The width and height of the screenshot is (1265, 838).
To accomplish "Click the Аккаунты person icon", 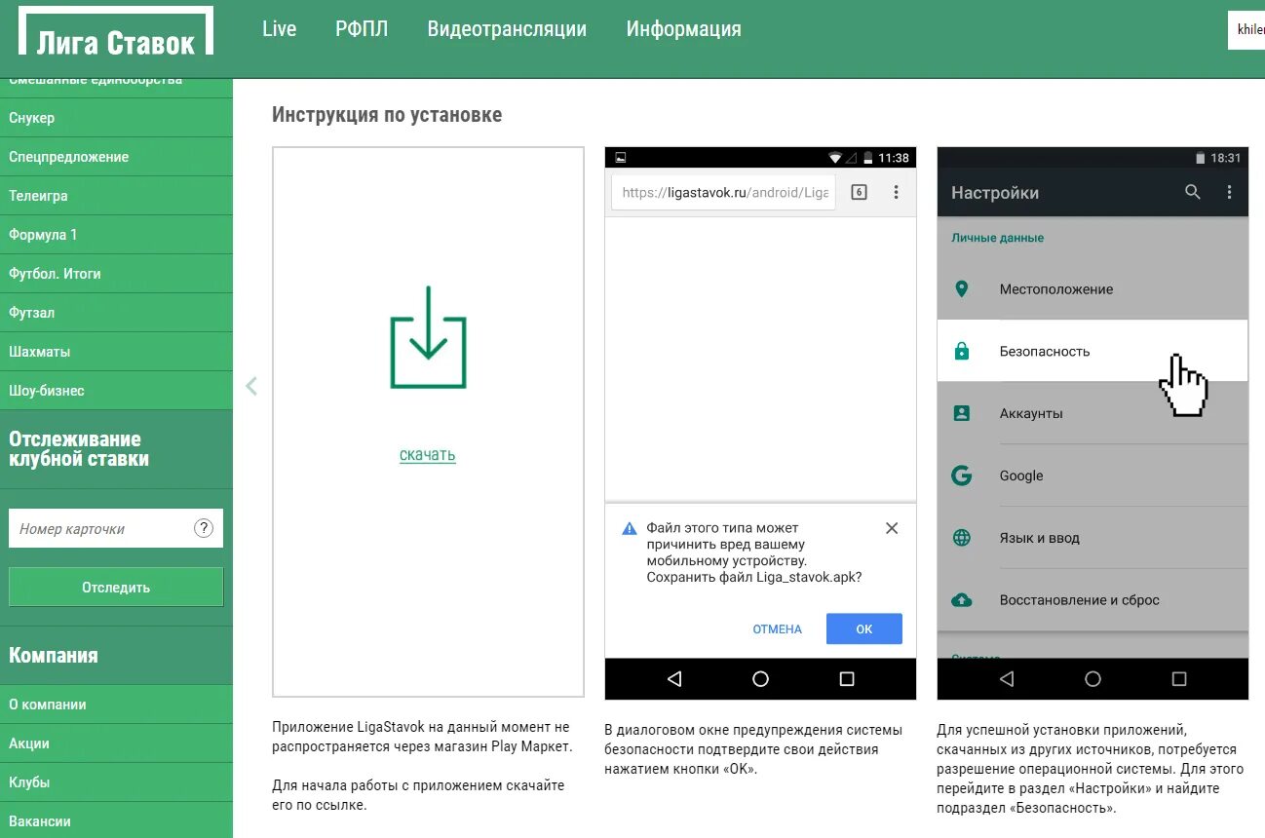I will click(962, 413).
